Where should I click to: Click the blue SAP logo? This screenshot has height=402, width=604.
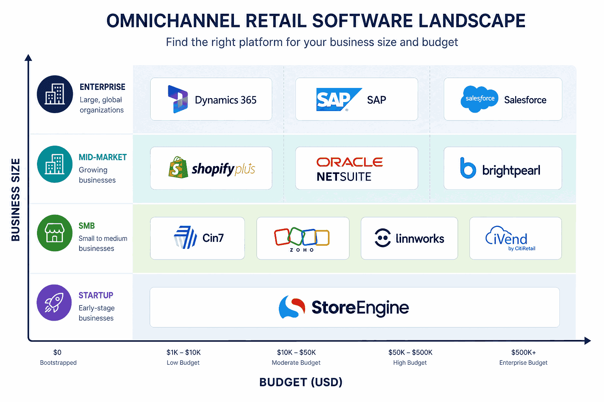[x=339, y=100]
